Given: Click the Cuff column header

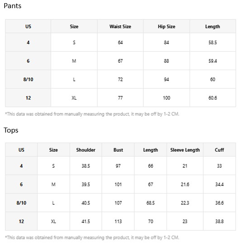Looking at the screenshot, I should click(219, 150).
